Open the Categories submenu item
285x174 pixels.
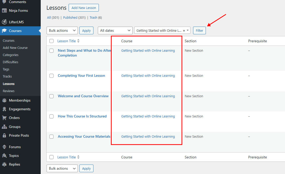click(10, 55)
